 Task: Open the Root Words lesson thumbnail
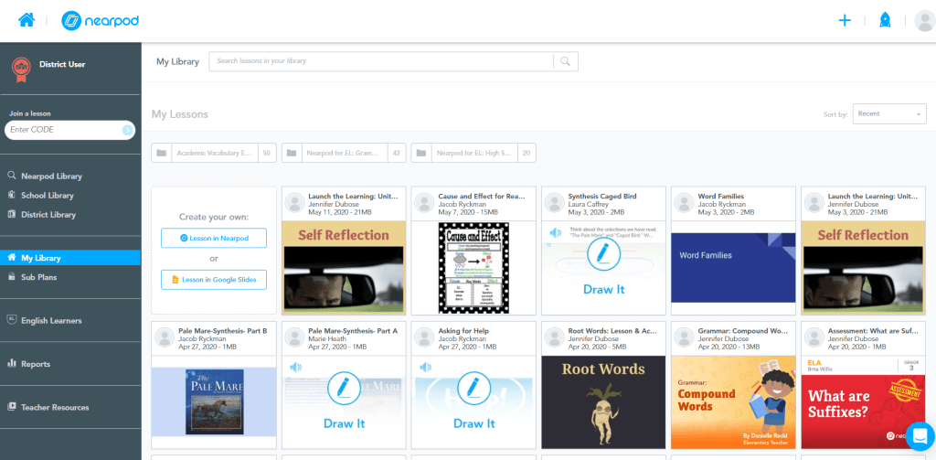click(603, 401)
